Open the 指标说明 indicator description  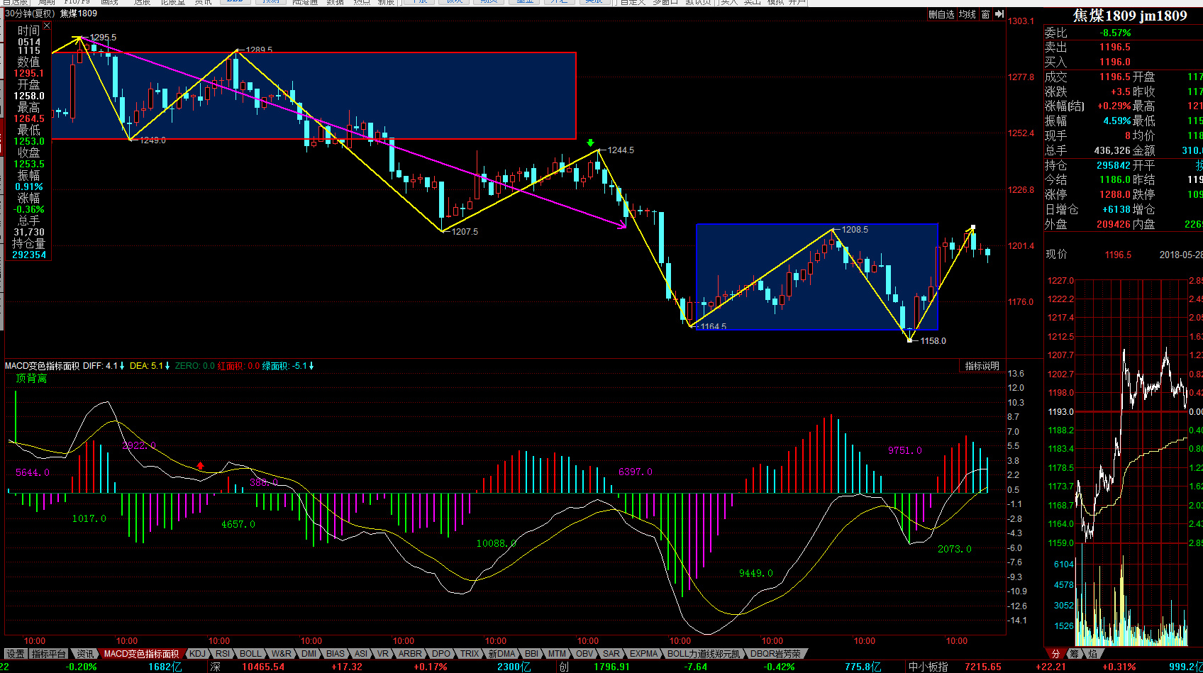click(x=982, y=366)
